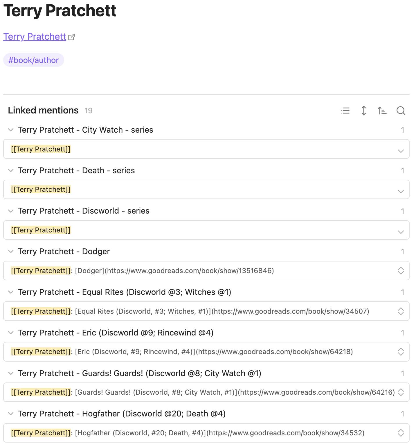Collapse the City Watch series mention group
This screenshot has height=444, width=416.
(x=11, y=130)
